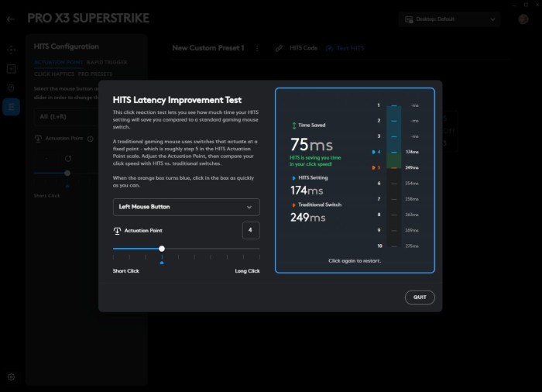Click the Time Saved arrows icon

[293, 126]
